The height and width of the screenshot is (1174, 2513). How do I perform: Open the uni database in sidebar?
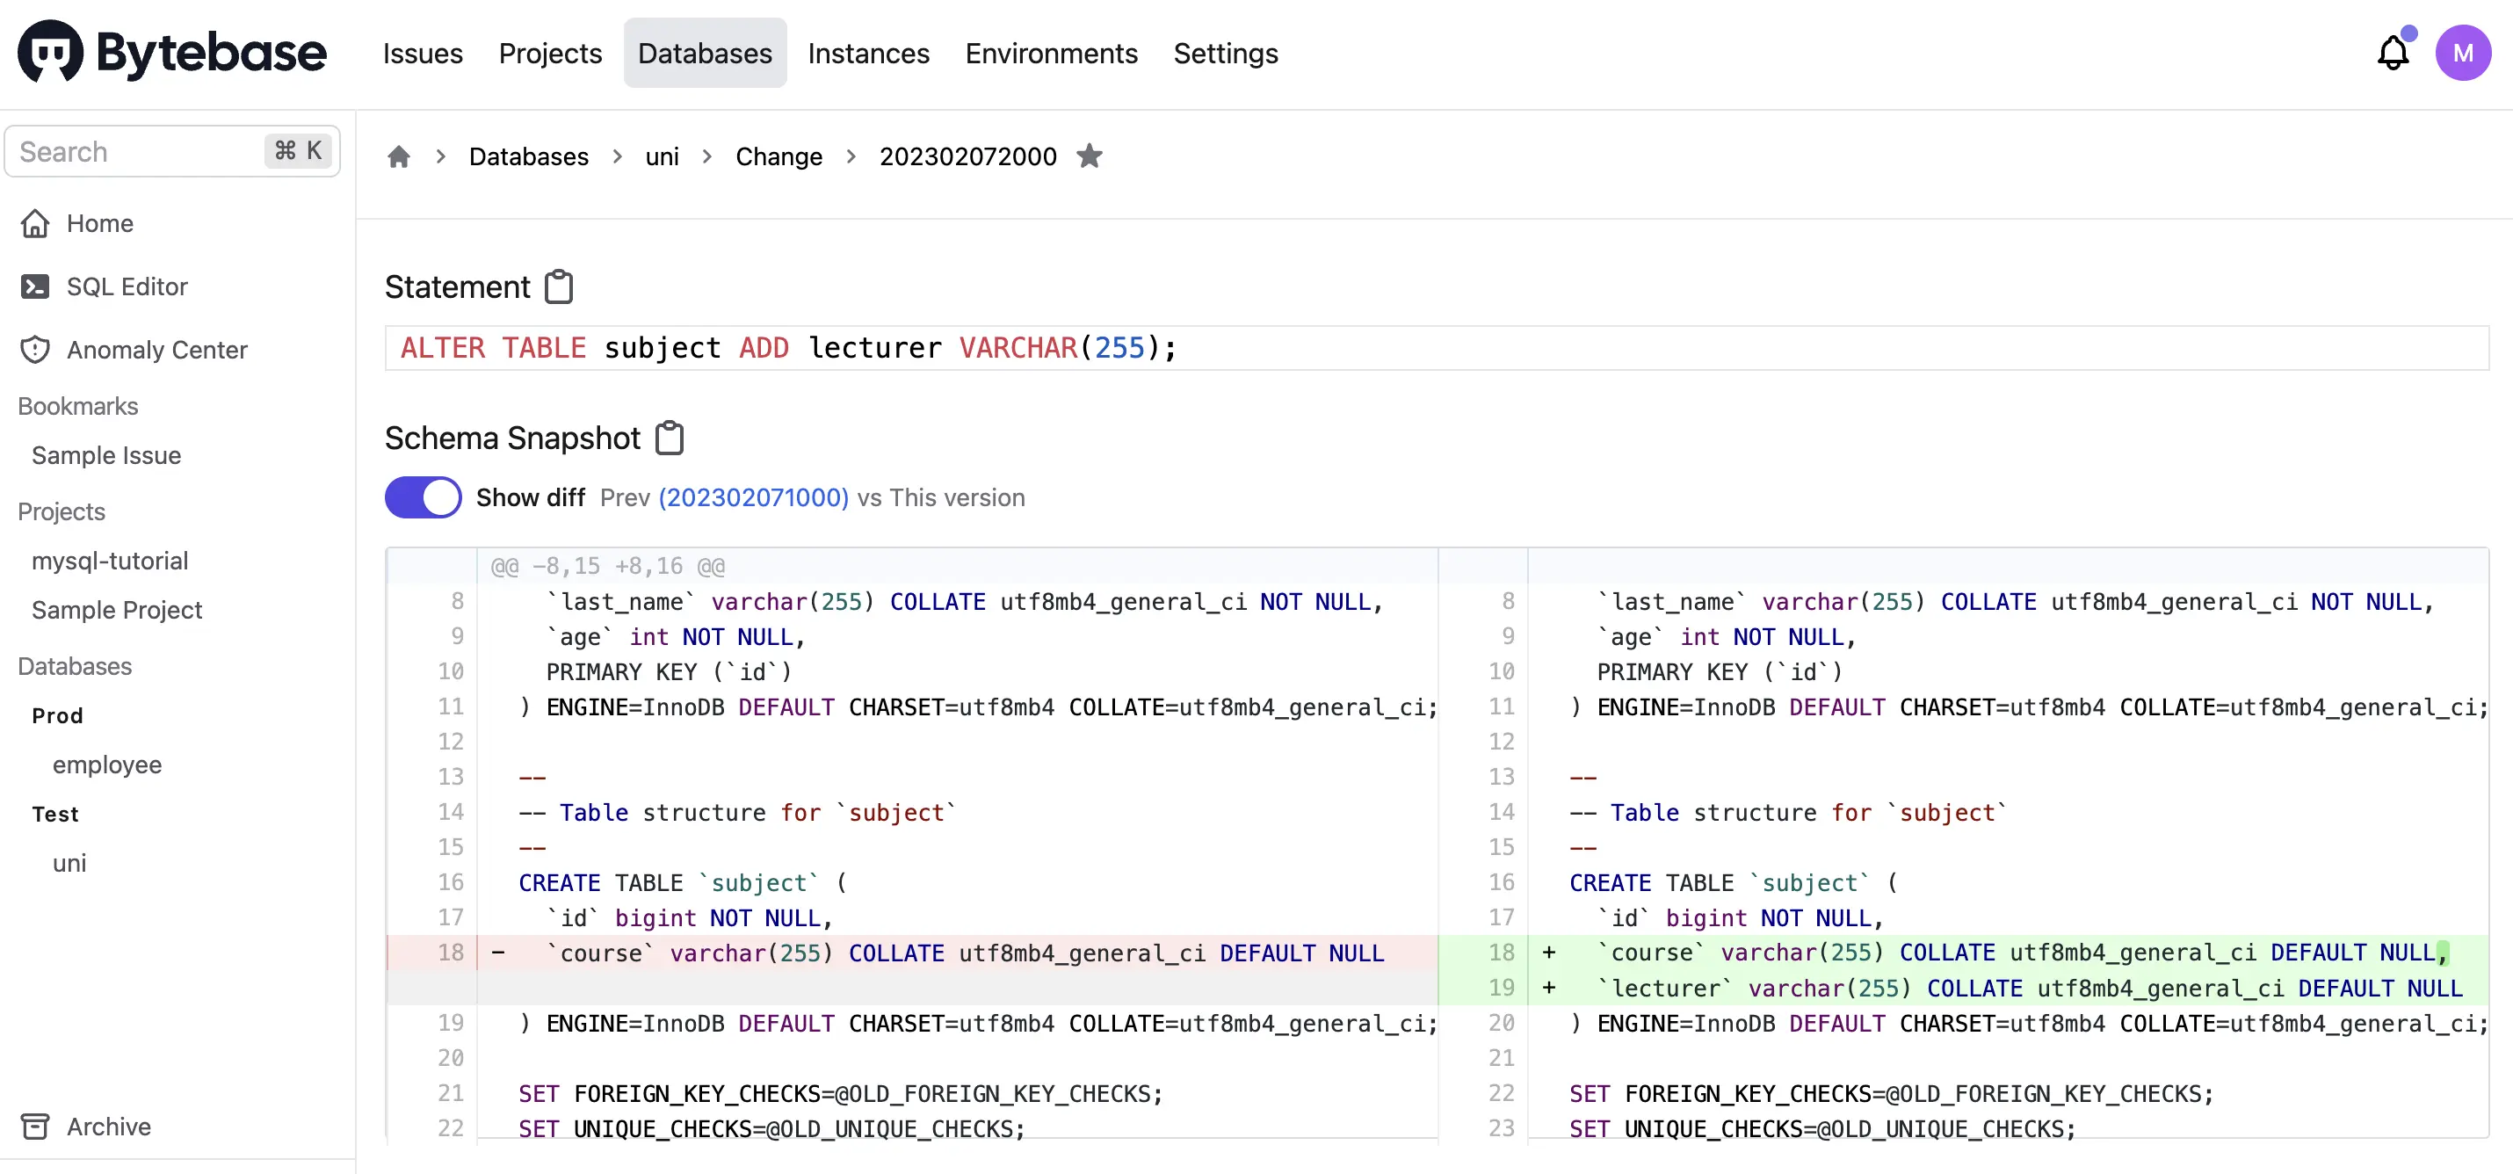(69, 864)
